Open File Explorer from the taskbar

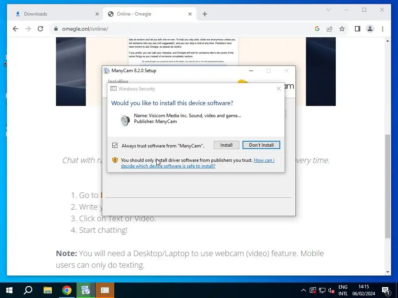coord(47,290)
